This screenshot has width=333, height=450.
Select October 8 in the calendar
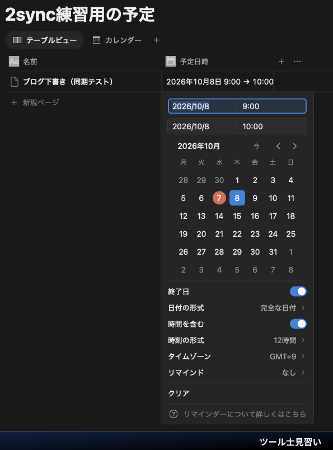click(237, 198)
